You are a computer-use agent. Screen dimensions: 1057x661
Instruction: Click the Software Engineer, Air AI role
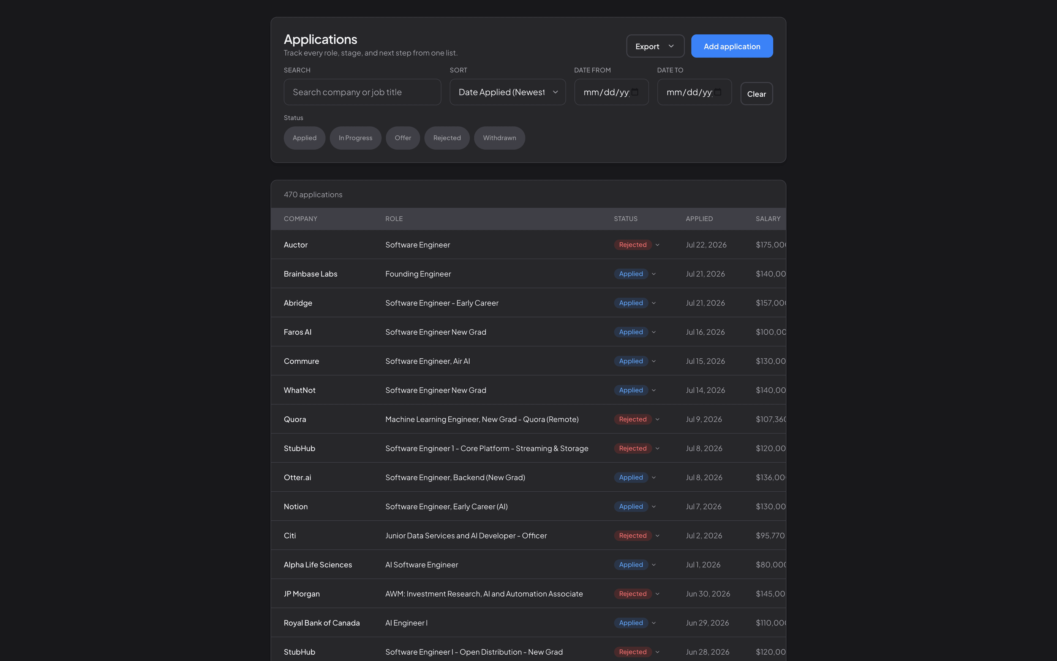427,361
